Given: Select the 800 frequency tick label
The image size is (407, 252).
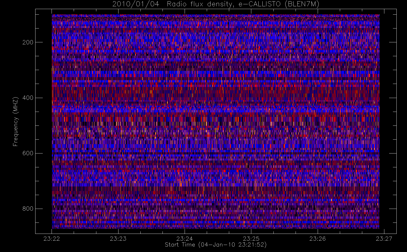Looking at the screenshot, I should pos(28,209).
